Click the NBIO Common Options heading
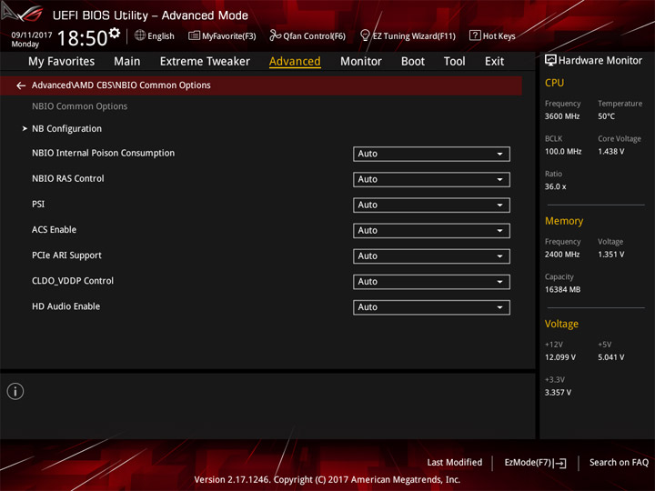This screenshot has width=655, height=491. point(80,106)
